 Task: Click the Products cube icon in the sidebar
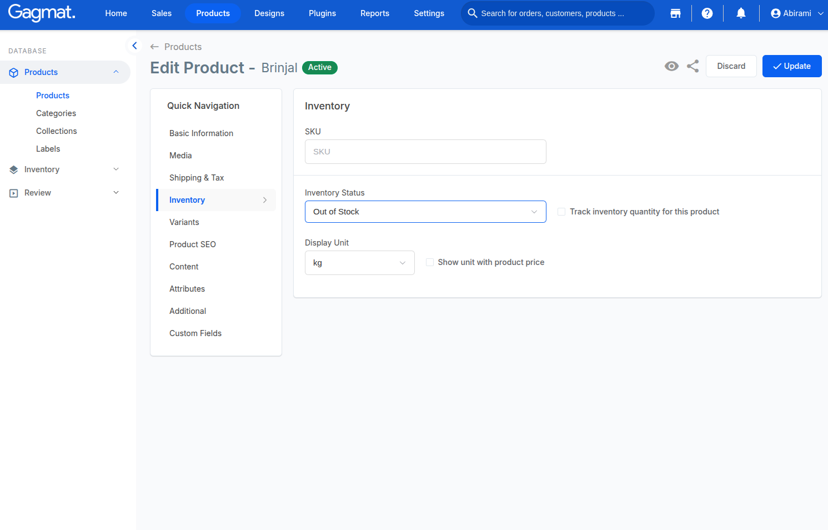tap(14, 72)
